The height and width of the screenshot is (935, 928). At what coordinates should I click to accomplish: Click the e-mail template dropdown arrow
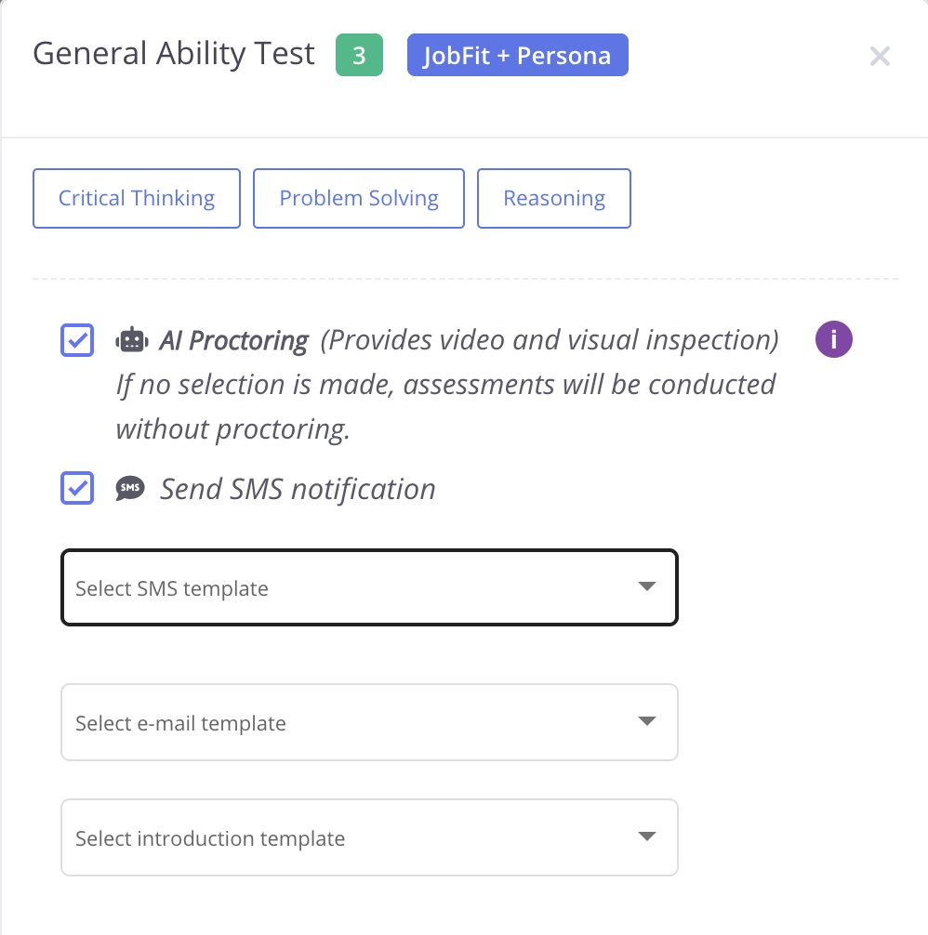click(647, 721)
